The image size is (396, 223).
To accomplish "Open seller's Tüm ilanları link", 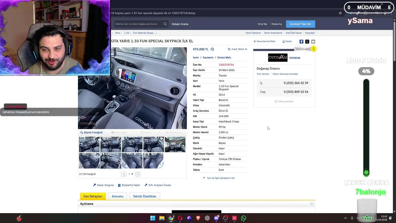I will [x=263, y=74].
